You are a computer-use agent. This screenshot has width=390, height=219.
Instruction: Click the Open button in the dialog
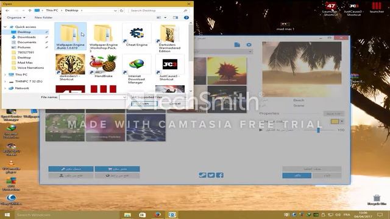(x=144, y=103)
